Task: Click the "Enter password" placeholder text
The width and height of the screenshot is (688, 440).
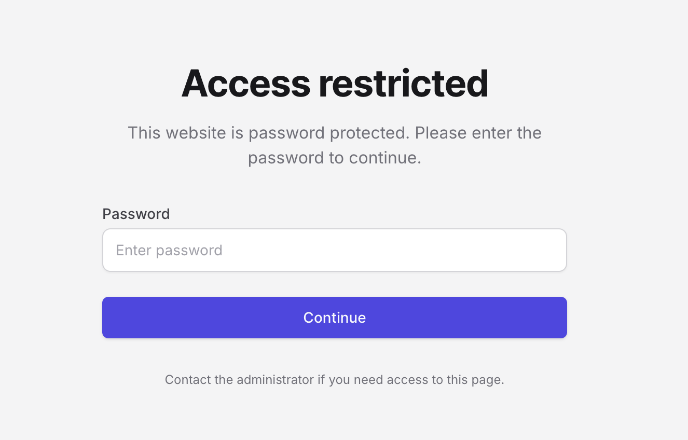Action: [169, 250]
